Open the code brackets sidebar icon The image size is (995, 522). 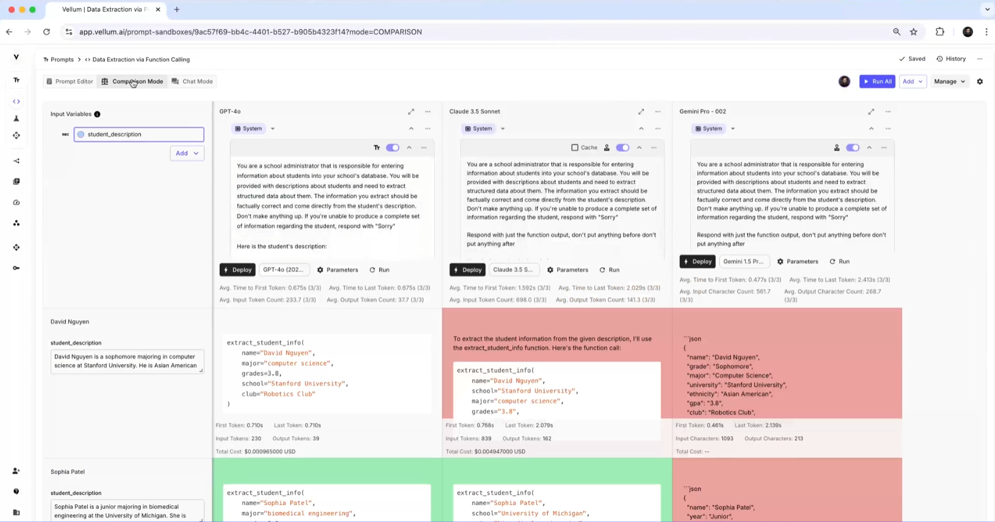point(16,101)
